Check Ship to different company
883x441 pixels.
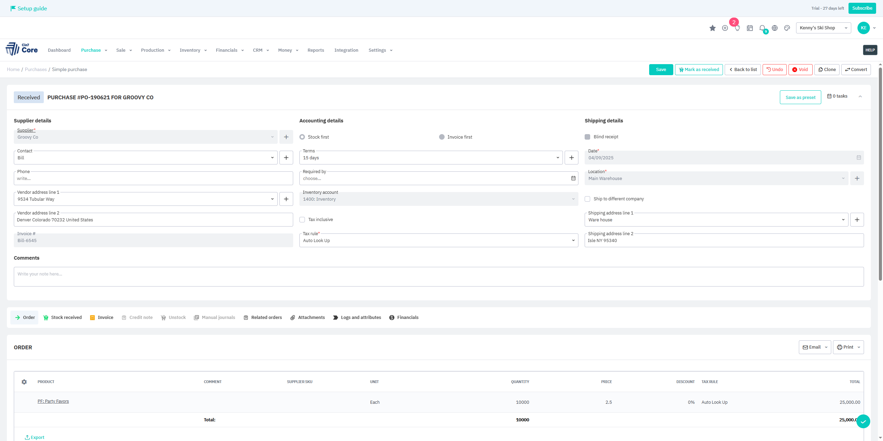pyautogui.click(x=587, y=199)
